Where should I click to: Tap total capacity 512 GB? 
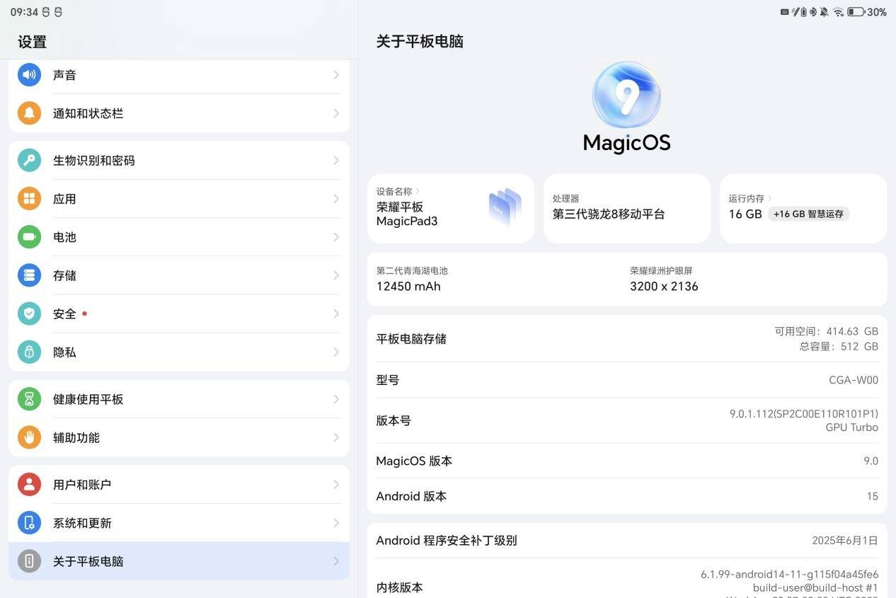click(839, 347)
